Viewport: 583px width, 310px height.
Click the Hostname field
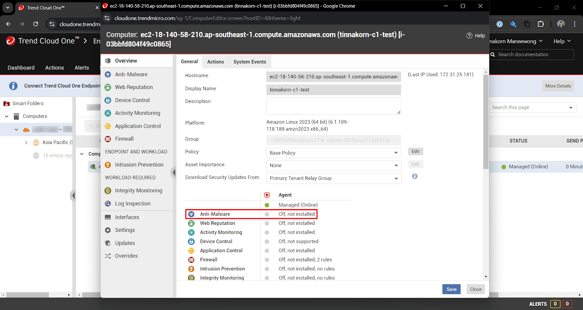tap(333, 77)
